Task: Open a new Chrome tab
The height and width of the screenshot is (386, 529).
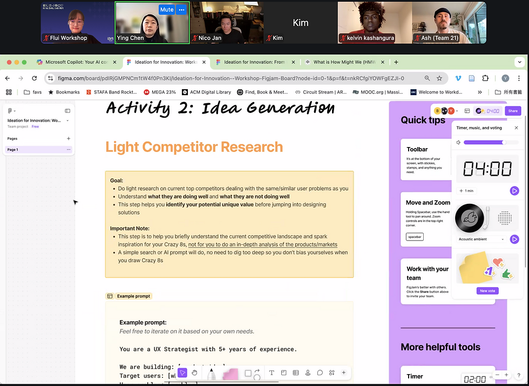Action: pyautogui.click(x=396, y=62)
